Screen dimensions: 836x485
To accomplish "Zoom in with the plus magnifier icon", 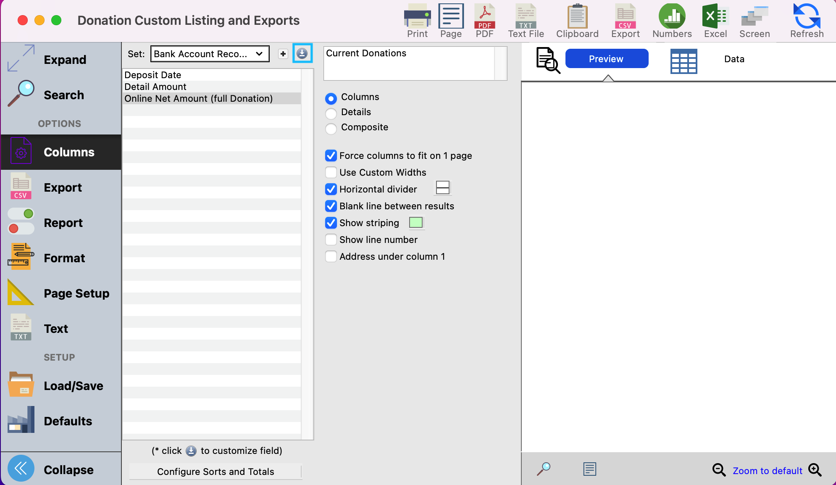I will pyautogui.click(x=815, y=470).
